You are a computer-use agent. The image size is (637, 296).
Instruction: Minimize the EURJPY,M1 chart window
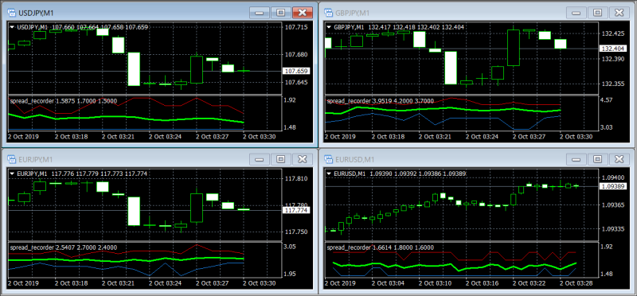[x=260, y=159]
